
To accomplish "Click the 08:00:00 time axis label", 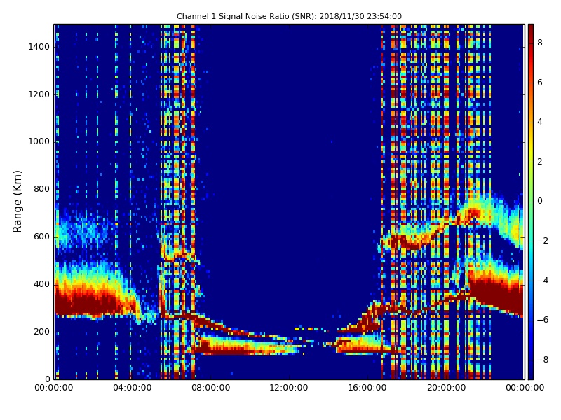I will point(211,388).
